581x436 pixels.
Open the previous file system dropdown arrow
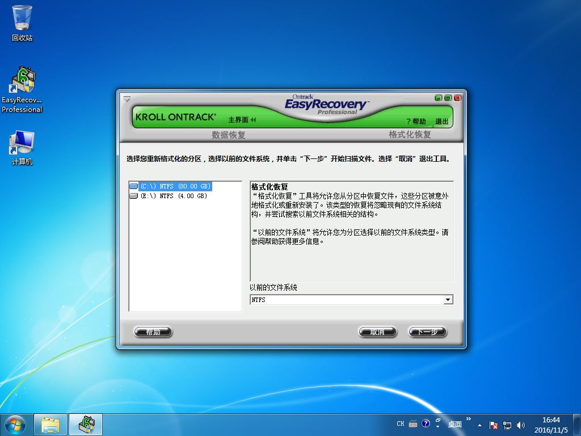pos(448,300)
